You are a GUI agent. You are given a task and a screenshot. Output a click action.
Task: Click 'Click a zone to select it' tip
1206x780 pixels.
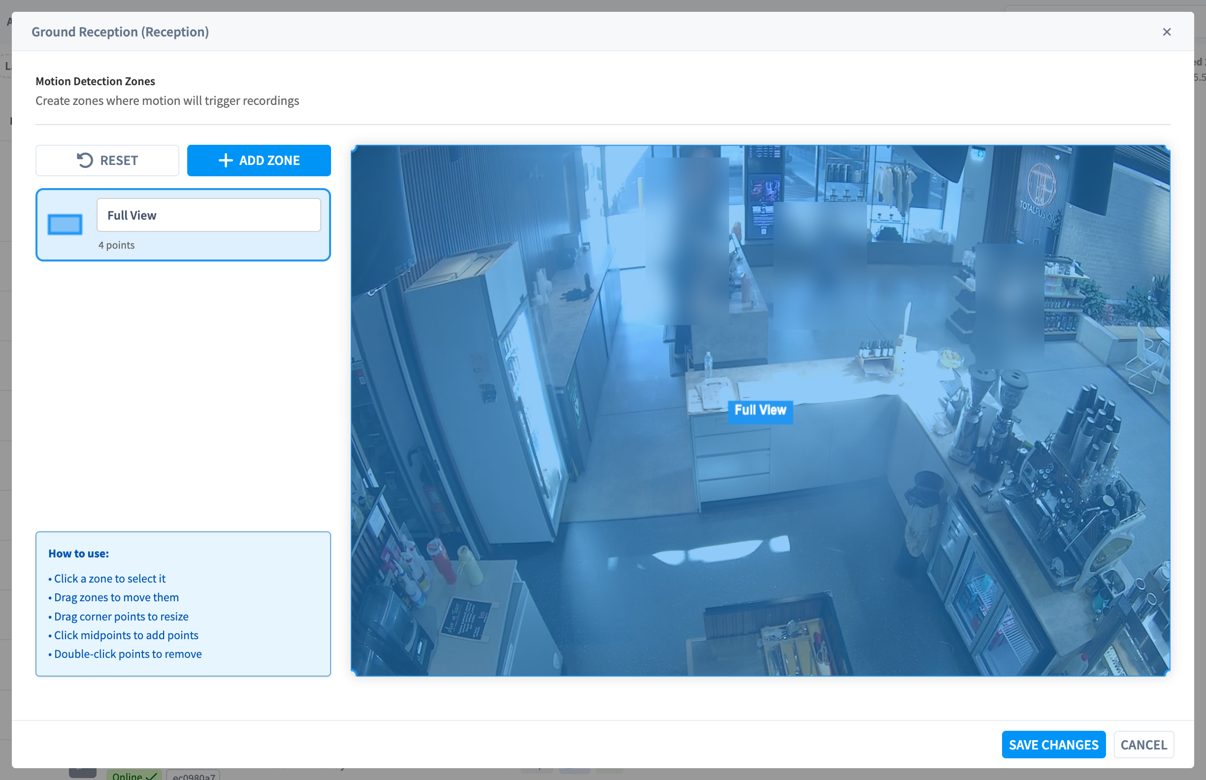pos(109,579)
